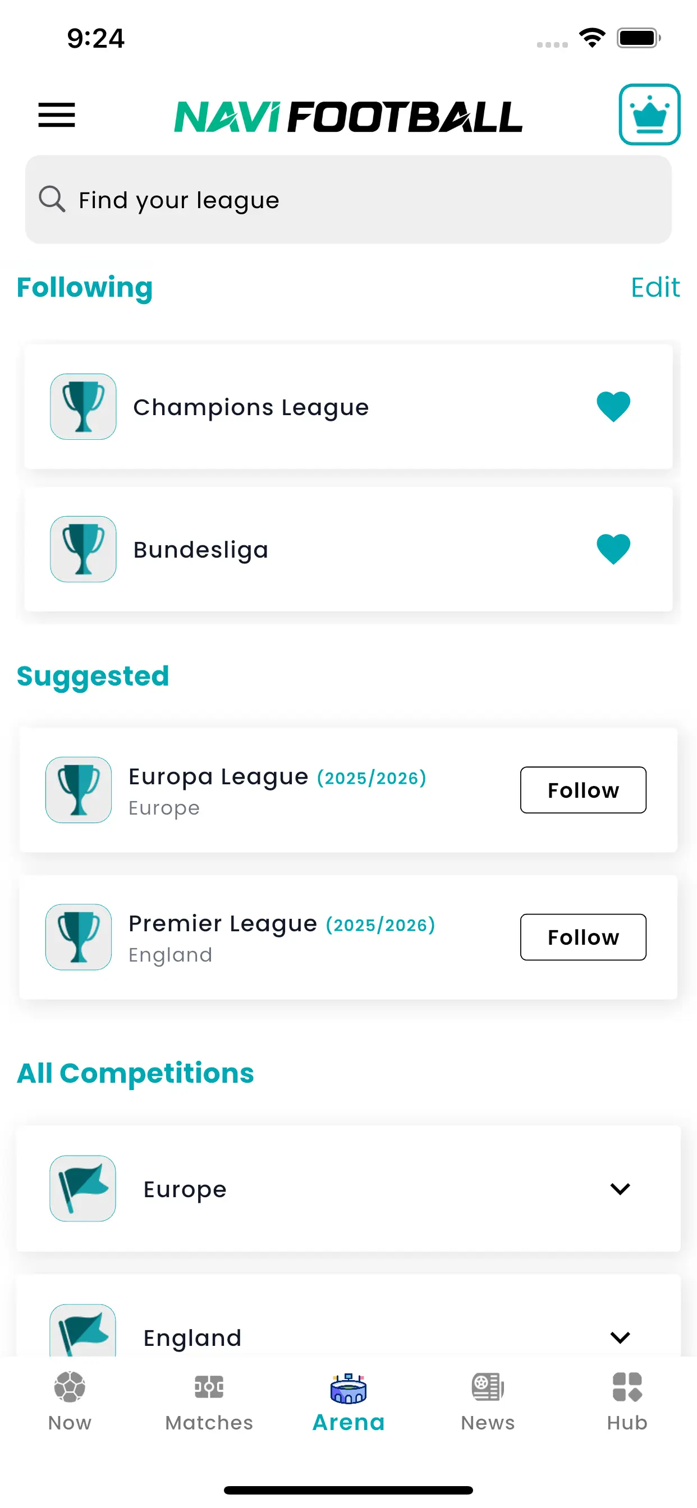This screenshot has width=697, height=1508.
Task: Tap the premium crown icon
Action: (x=649, y=114)
